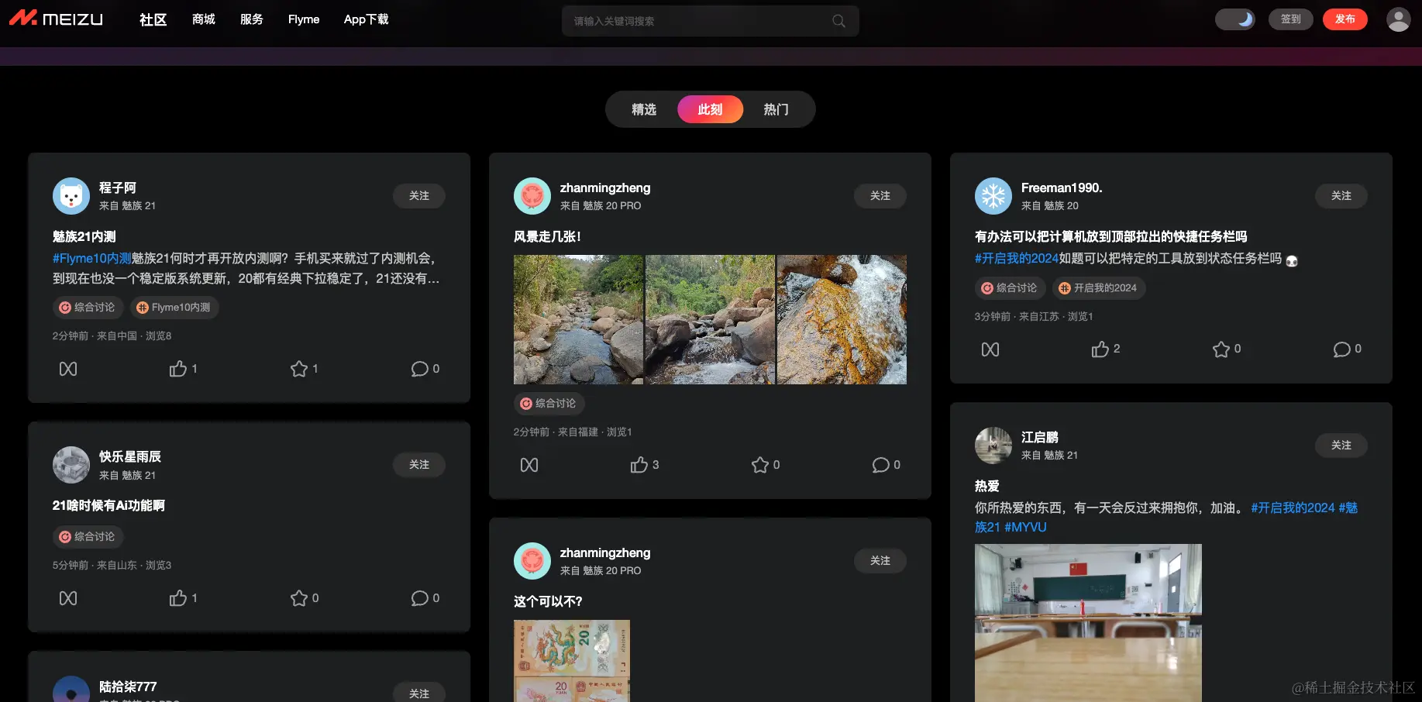The image size is (1422, 702).
Task: Click the Flyme10内测 topic tag
Action: [174, 308]
